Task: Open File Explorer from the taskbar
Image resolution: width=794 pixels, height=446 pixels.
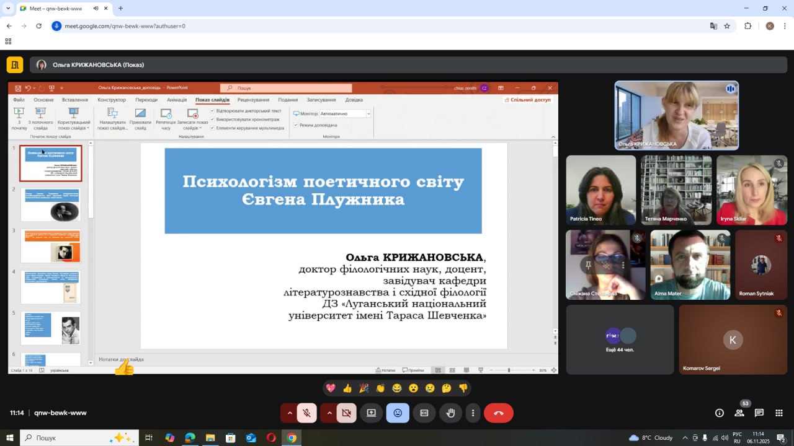Action: [x=210, y=438]
